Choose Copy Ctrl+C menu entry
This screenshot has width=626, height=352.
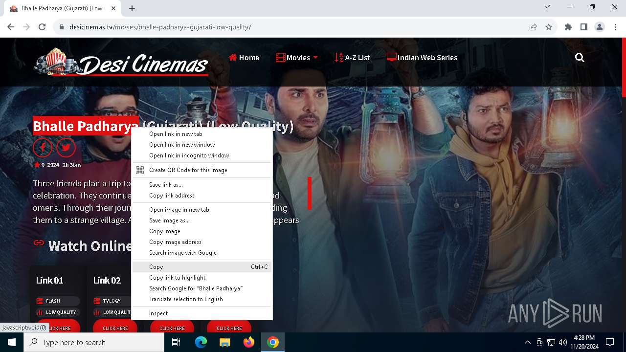point(202,267)
